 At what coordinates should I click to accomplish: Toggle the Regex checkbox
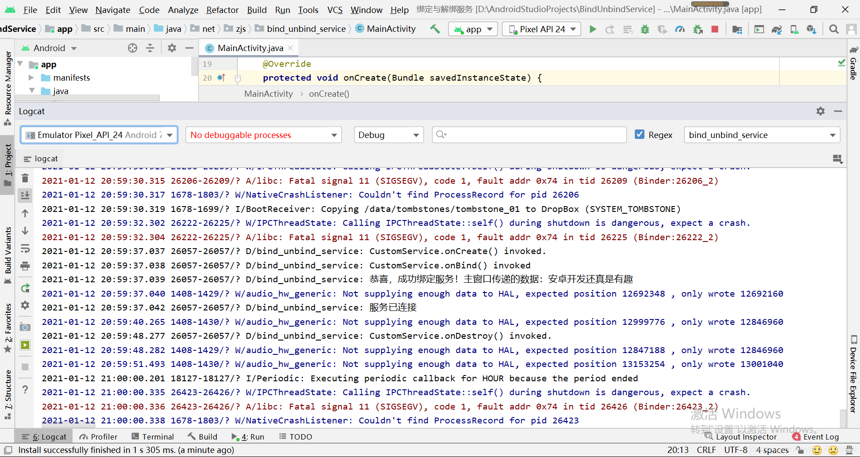[640, 134]
